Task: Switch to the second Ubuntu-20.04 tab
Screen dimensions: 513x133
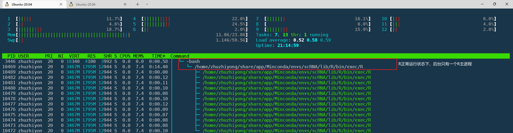Action: [x=98, y=4]
